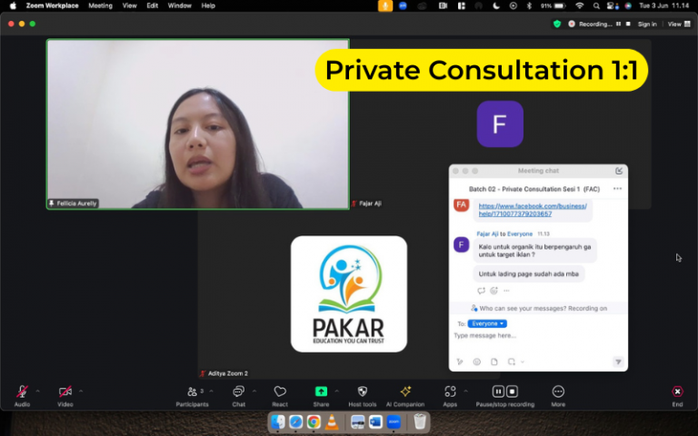
Task: Open the Zoom Workplace menu
Action: click(52, 5)
